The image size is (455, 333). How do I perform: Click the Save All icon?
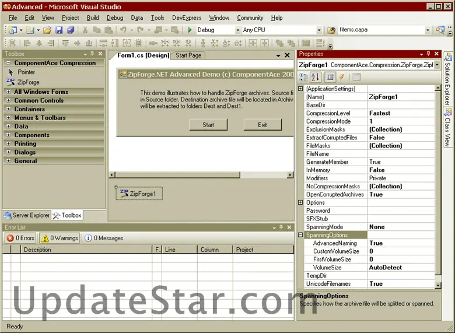71,30
